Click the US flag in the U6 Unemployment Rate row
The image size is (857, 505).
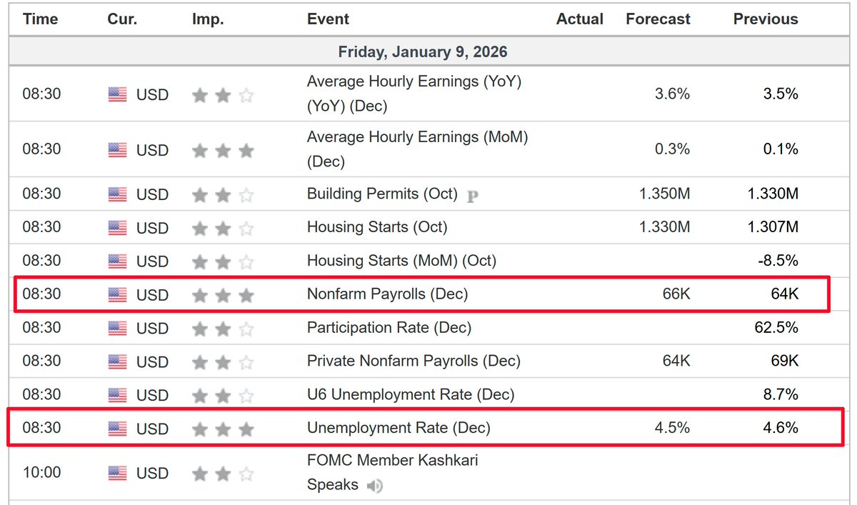click(x=118, y=395)
